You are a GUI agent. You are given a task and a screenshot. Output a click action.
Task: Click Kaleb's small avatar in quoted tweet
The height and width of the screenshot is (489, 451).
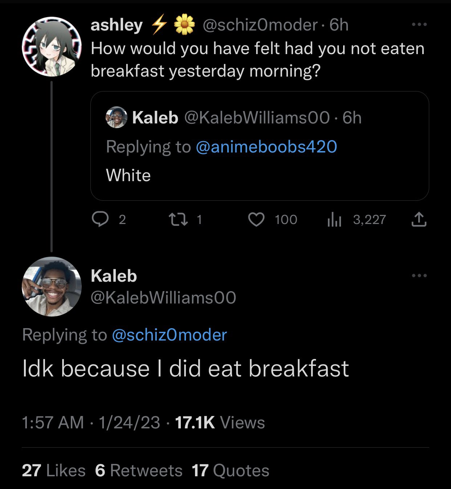117,117
